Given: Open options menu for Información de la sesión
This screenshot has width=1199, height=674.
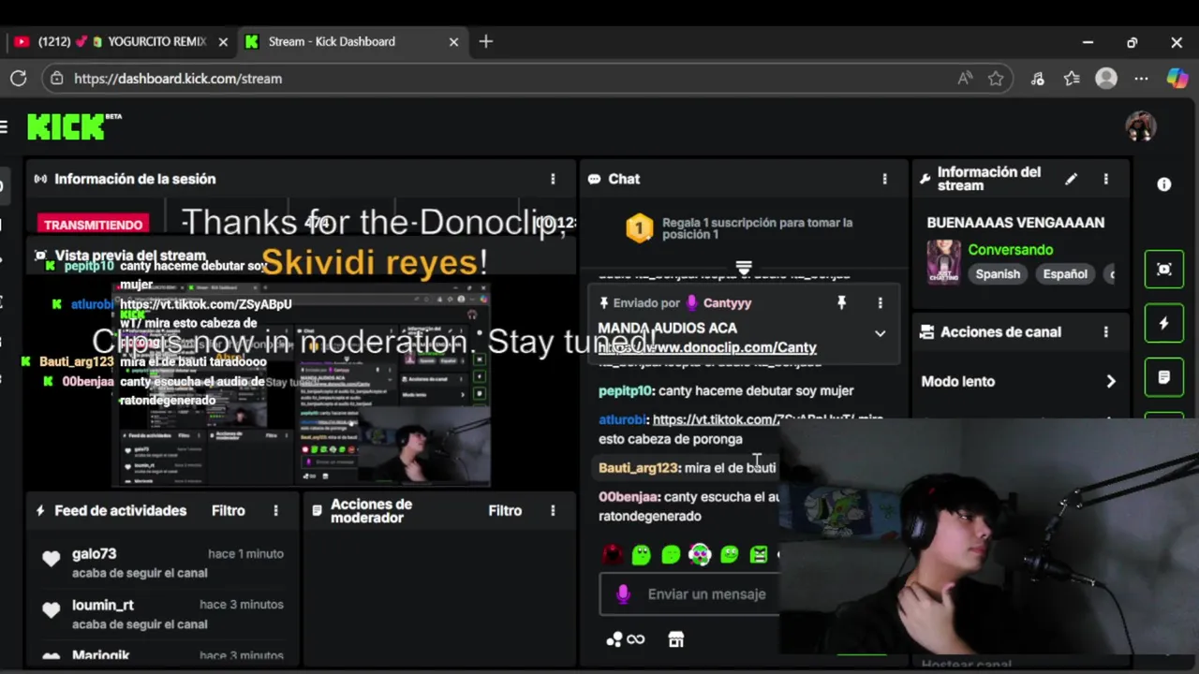Looking at the screenshot, I should [553, 179].
